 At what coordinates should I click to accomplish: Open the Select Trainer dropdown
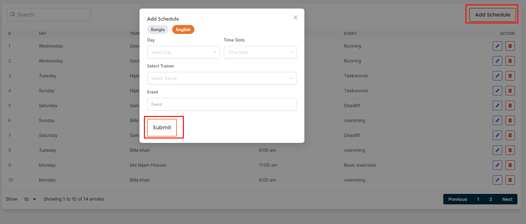coord(222,78)
